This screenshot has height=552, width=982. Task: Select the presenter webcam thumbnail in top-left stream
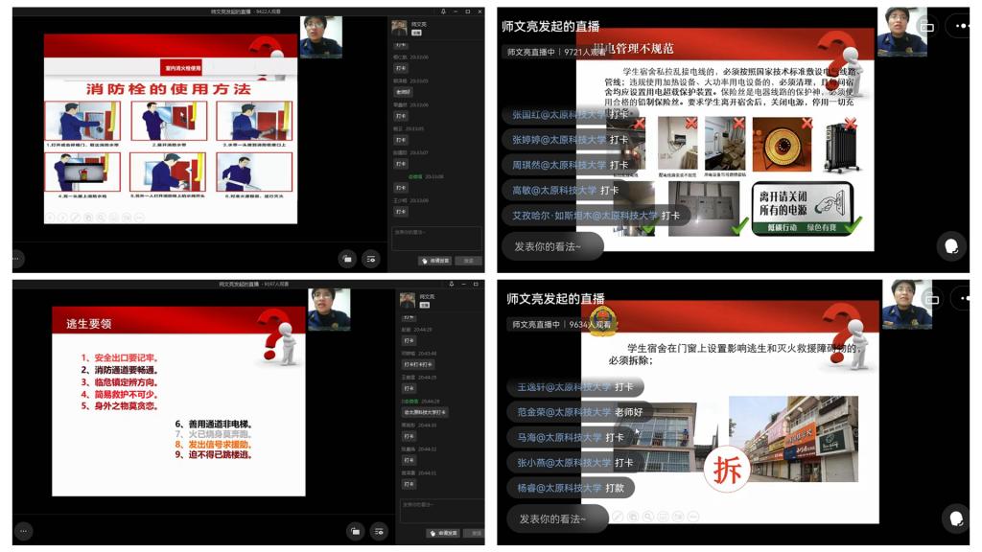[320, 37]
